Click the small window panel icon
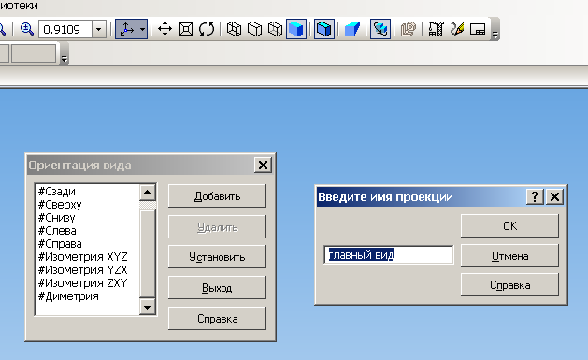This screenshot has height=360, width=588. 478,29
